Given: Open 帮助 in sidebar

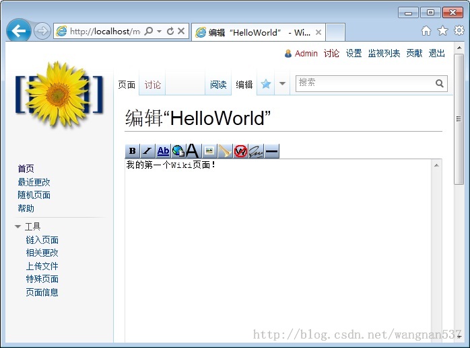Looking at the screenshot, I should [26, 208].
